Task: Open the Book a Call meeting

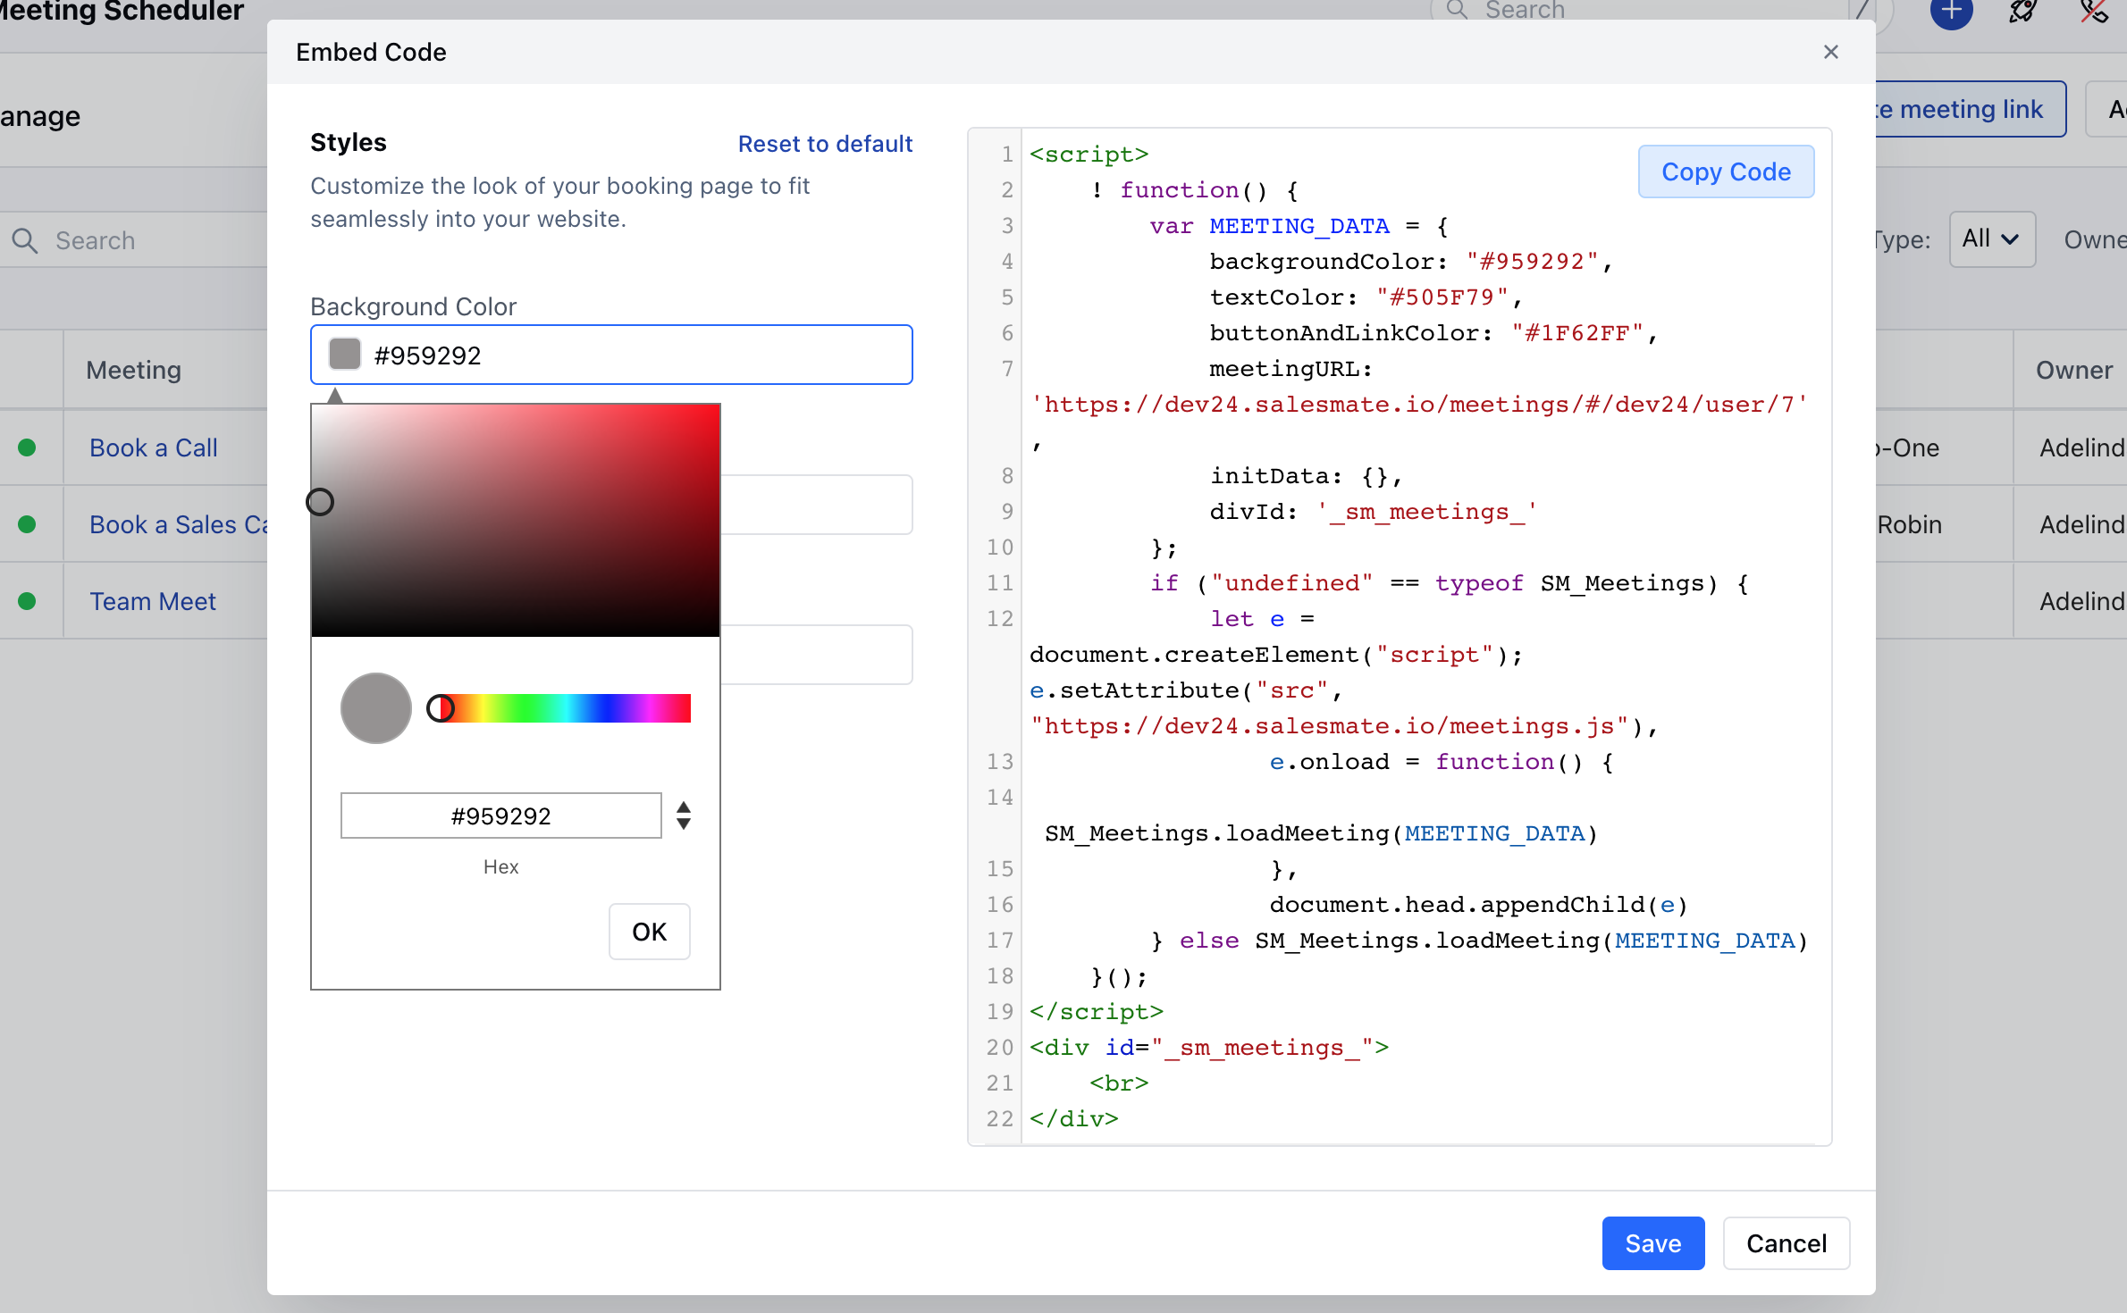Action: coord(154,447)
